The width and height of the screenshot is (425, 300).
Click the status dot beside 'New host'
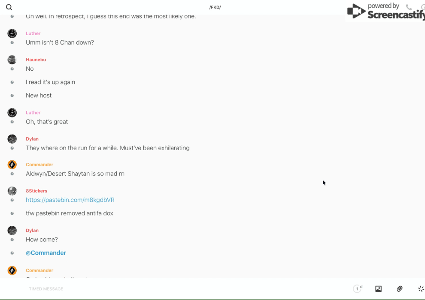point(12,96)
